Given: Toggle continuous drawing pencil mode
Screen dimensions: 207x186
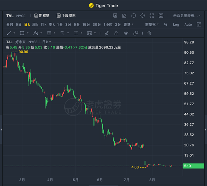Looking at the screenshot, I should (x=106, y=33).
